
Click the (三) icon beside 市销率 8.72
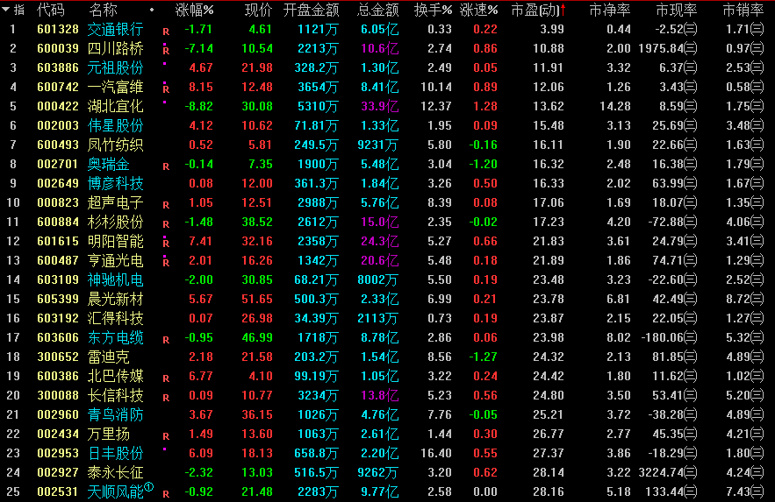(x=757, y=299)
